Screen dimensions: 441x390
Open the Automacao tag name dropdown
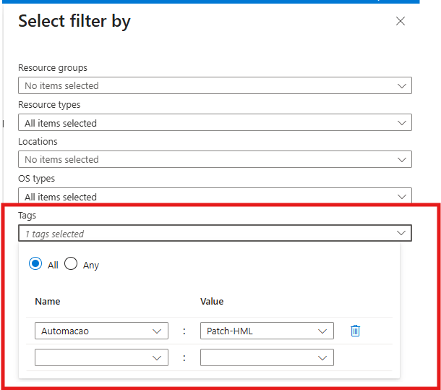[101, 331]
